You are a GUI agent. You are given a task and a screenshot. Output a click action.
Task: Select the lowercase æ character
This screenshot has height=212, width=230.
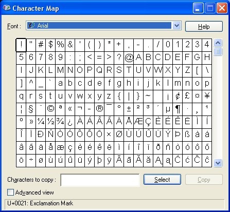coord(60,147)
